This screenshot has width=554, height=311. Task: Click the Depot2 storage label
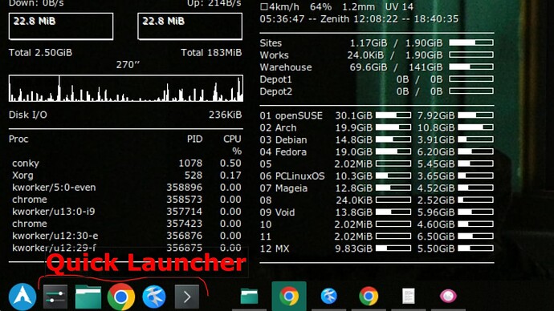coord(276,91)
